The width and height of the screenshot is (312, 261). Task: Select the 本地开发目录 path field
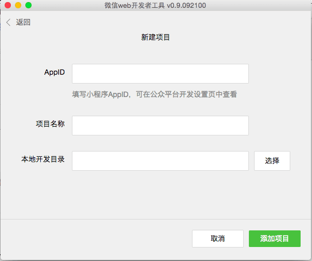coord(160,161)
